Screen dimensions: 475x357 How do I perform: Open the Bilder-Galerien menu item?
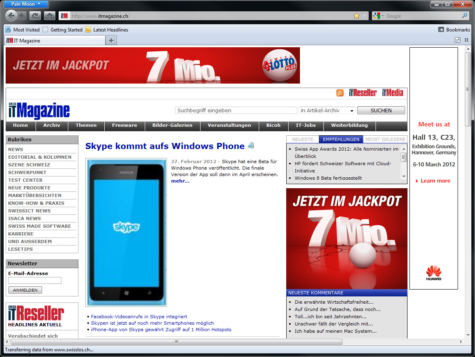pos(172,125)
